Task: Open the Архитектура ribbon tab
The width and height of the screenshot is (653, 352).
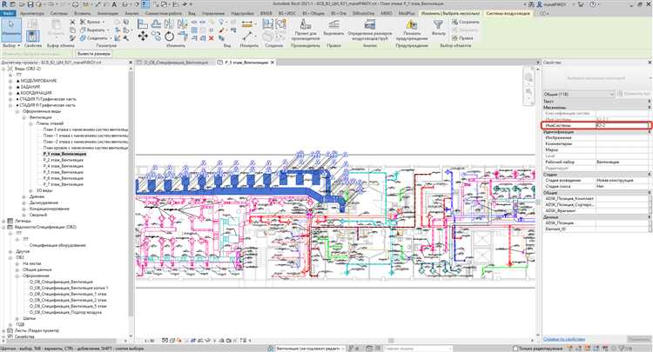Action: [32, 13]
